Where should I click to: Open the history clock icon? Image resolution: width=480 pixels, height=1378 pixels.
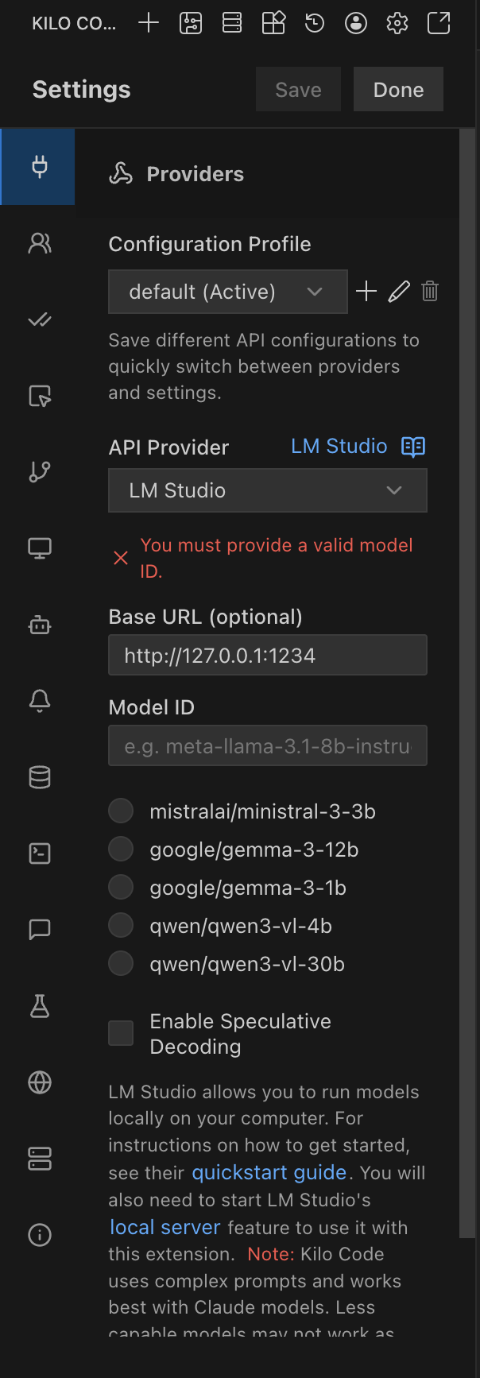pyautogui.click(x=315, y=23)
